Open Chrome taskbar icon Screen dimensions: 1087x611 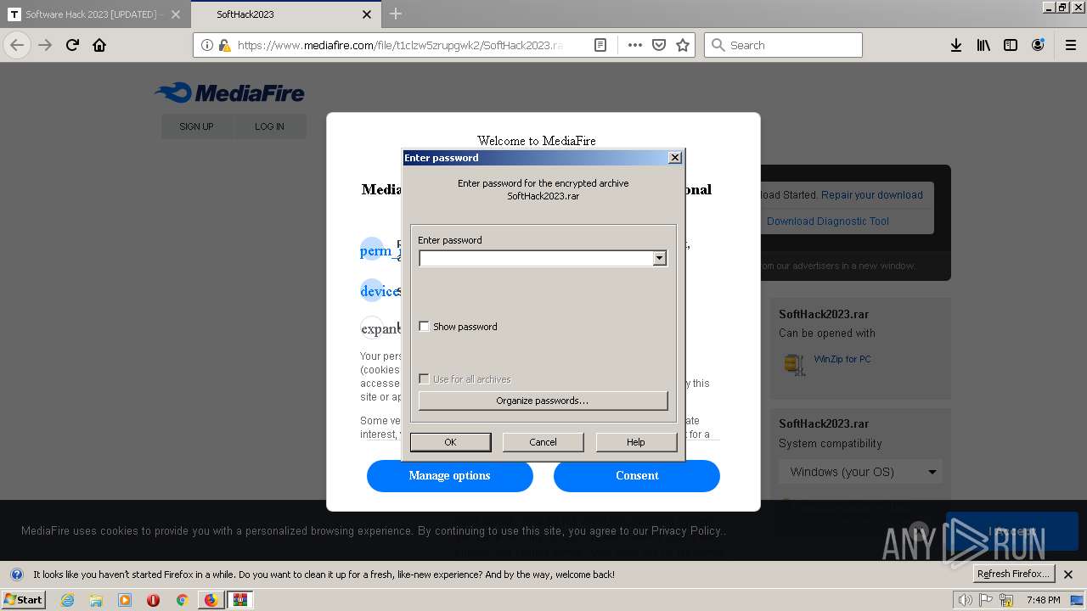[x=182, y=600]
